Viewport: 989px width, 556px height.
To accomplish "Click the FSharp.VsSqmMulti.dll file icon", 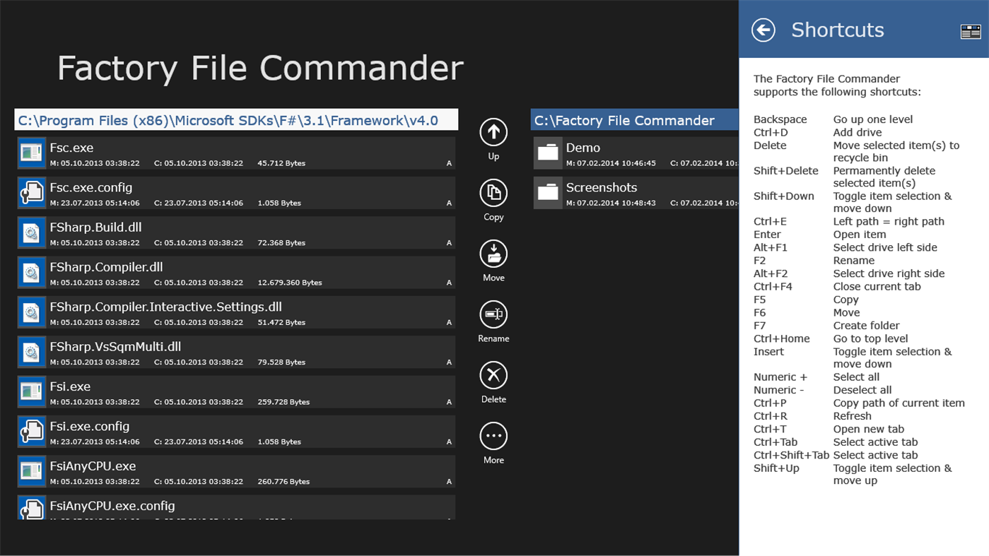I will coord(32,352).
